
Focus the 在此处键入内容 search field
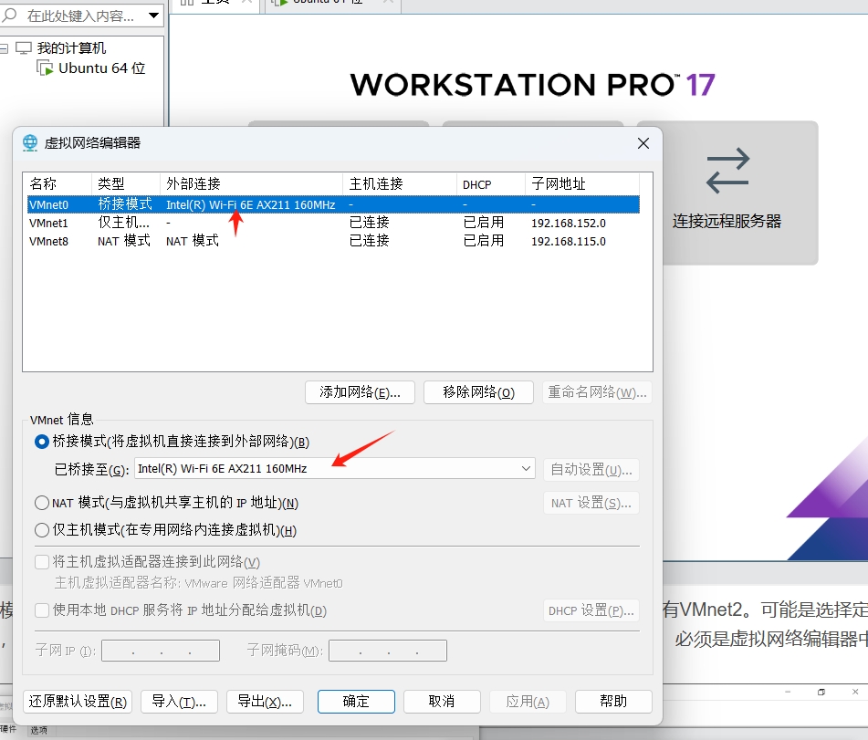click(x=81, y=16)
